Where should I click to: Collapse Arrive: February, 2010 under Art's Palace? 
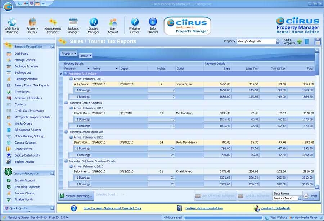tap(71, 79)
